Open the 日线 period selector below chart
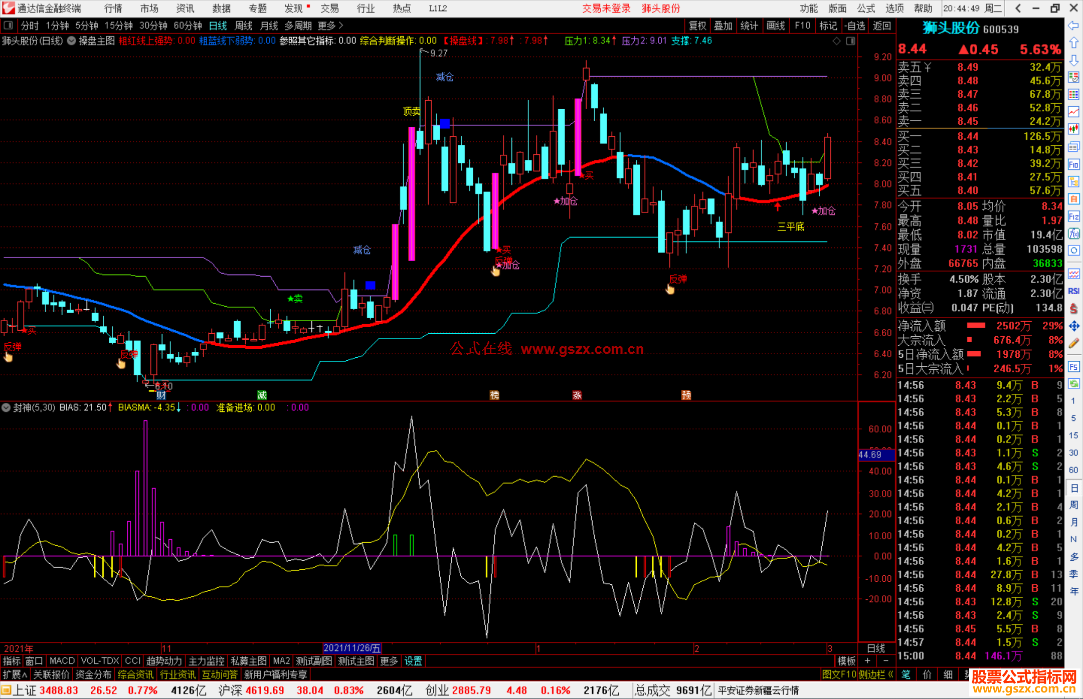Viewport: 1083px width, 699px height. (x=876, y=648)
